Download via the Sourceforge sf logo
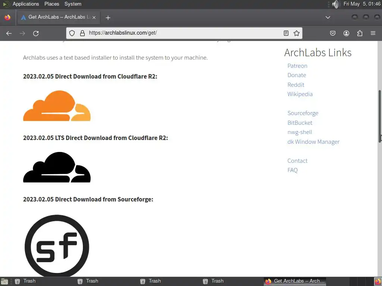Image resolution: width=382 pixels, height=286 pixels. [x=57, y=245]
